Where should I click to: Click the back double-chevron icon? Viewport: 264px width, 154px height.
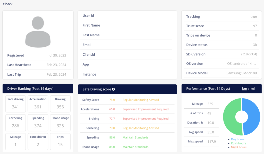click(x=4, y=4)
